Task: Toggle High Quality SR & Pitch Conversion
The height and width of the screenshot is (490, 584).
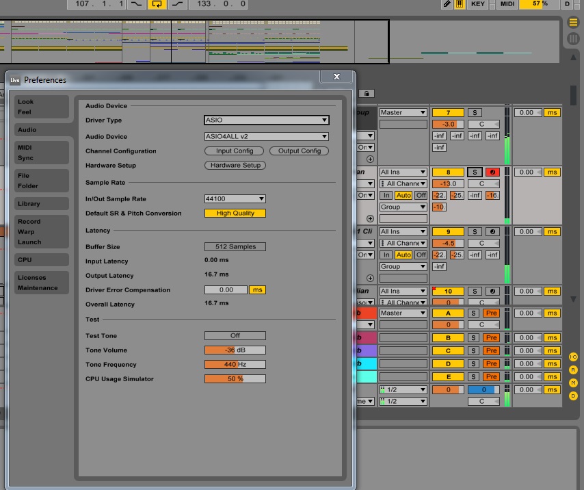Action: (x=235, y=214)
